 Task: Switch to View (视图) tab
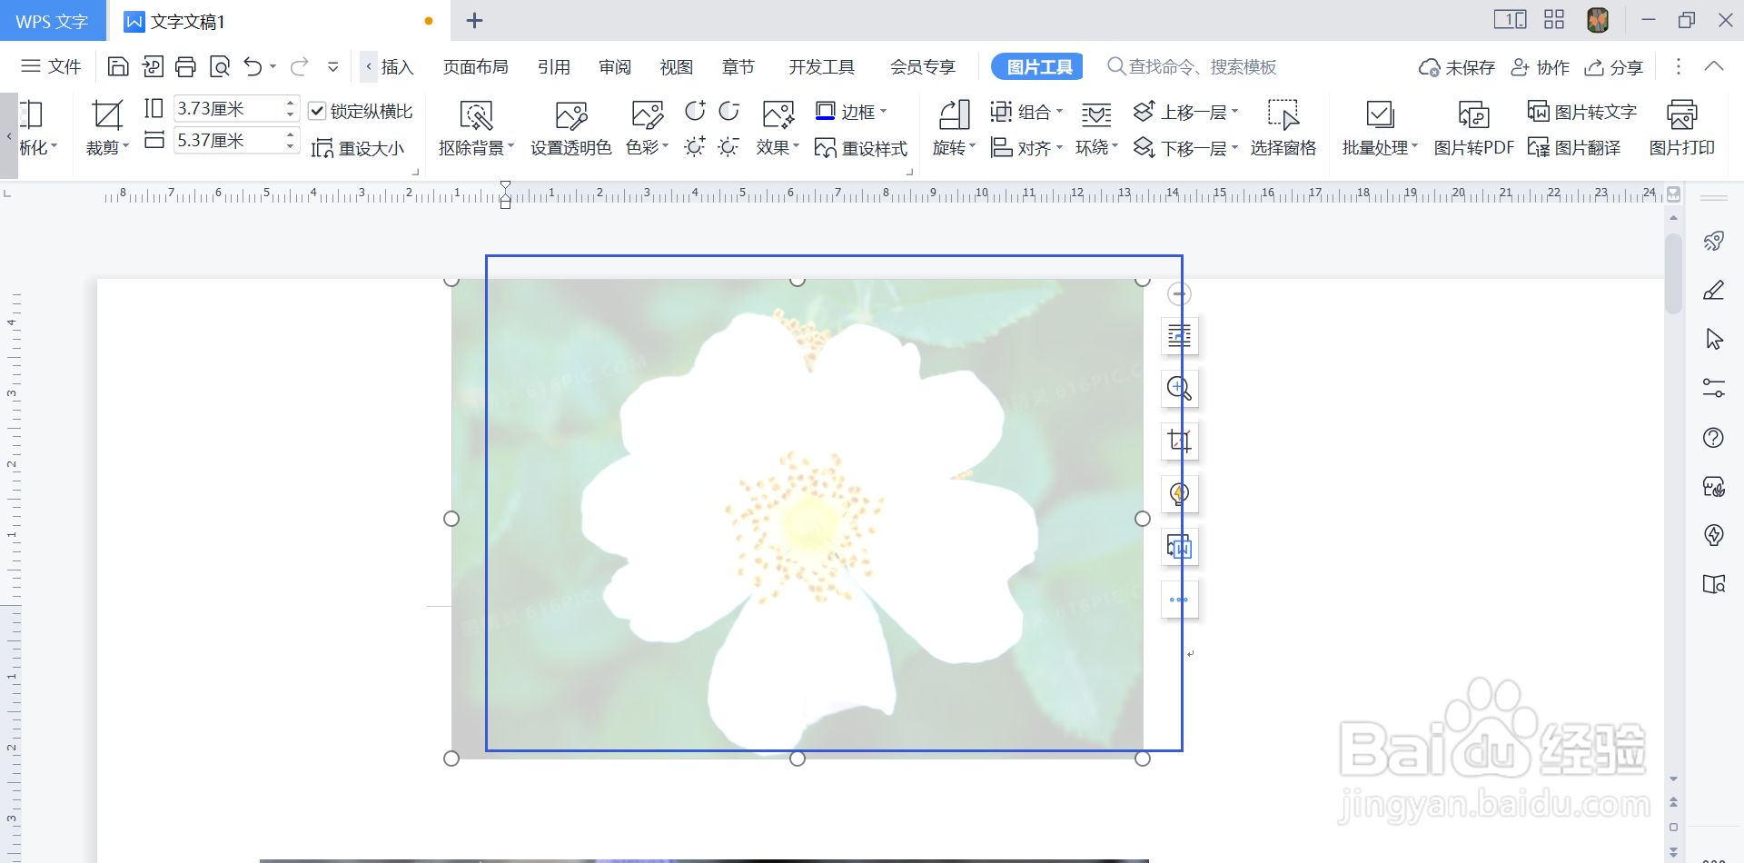pos(677,66)
